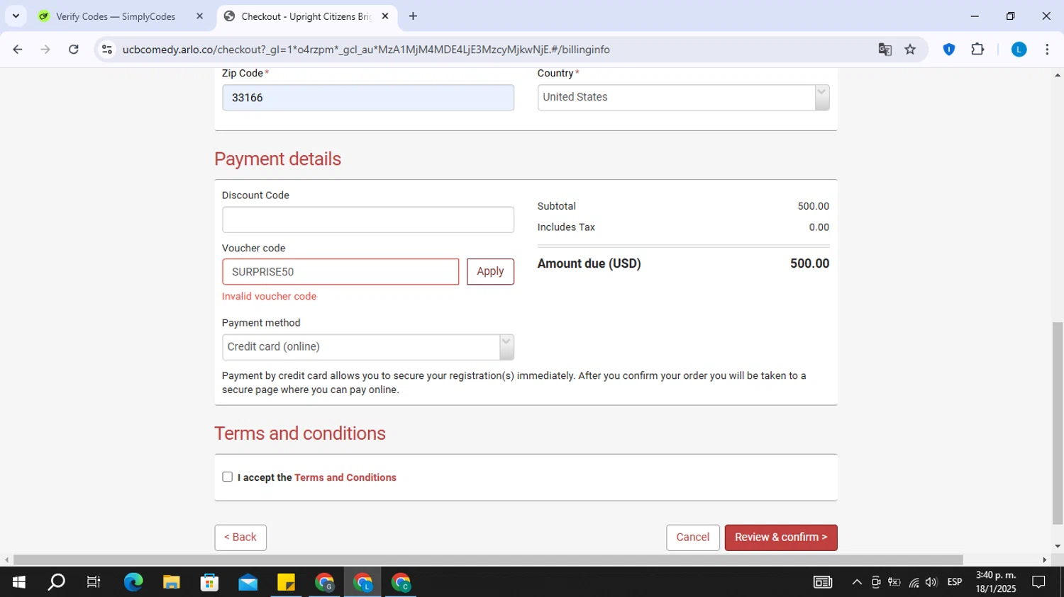Open the Extensions puzzle menu
This screenshot has height=597, width=1064.
pyautogui.click(x=977, y=50)
